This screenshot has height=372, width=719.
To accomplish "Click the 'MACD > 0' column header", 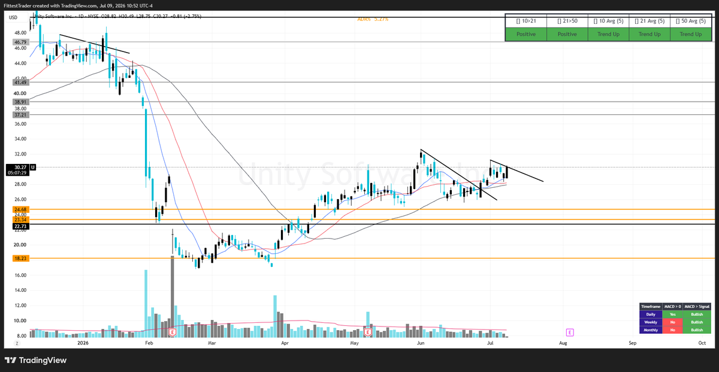I will [672, 306].
